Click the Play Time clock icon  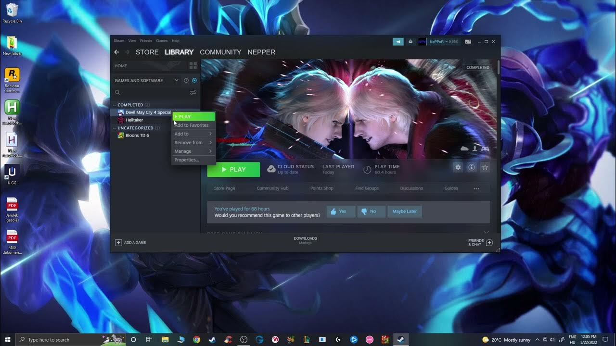[367, 169]
